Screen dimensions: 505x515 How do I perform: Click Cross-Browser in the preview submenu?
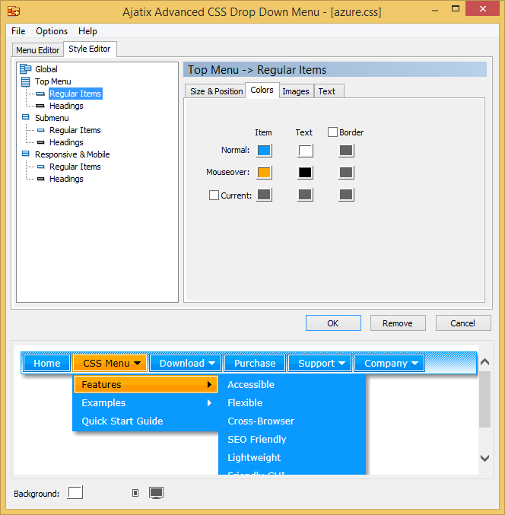coord(261,421)
